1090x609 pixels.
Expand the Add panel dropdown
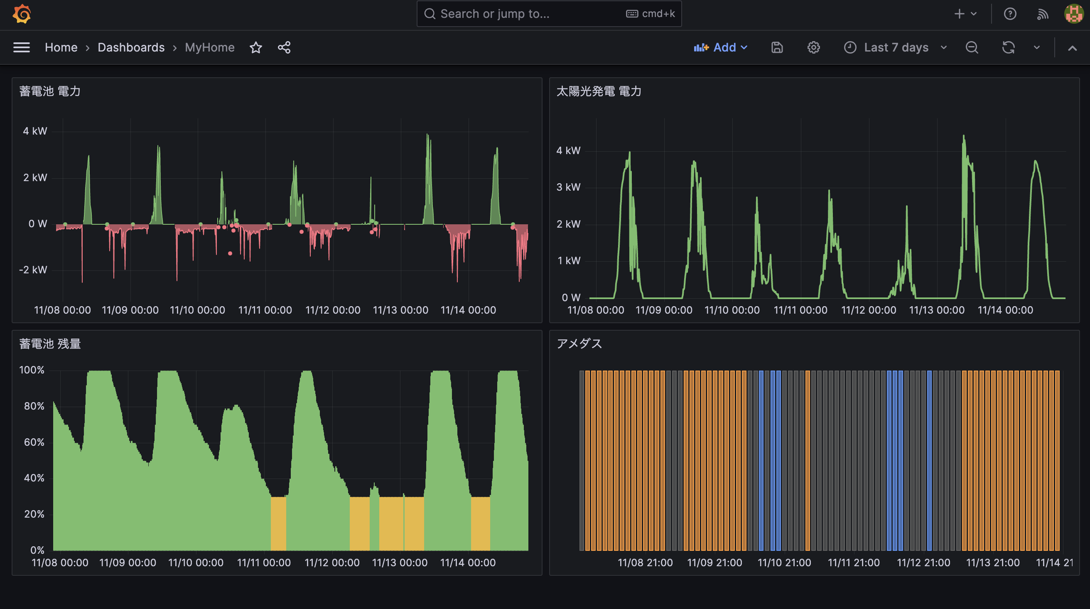[x=721, y=47]
